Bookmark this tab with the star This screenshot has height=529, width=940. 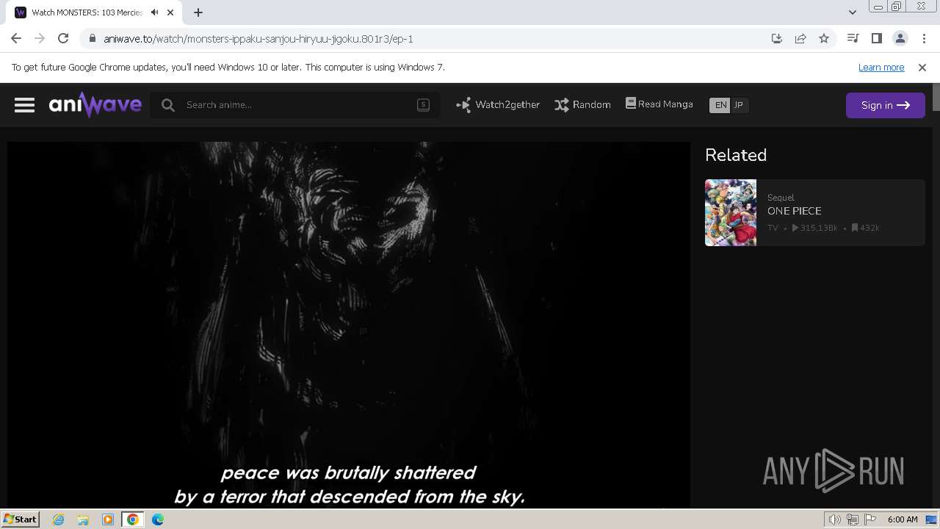coord(824,38)
